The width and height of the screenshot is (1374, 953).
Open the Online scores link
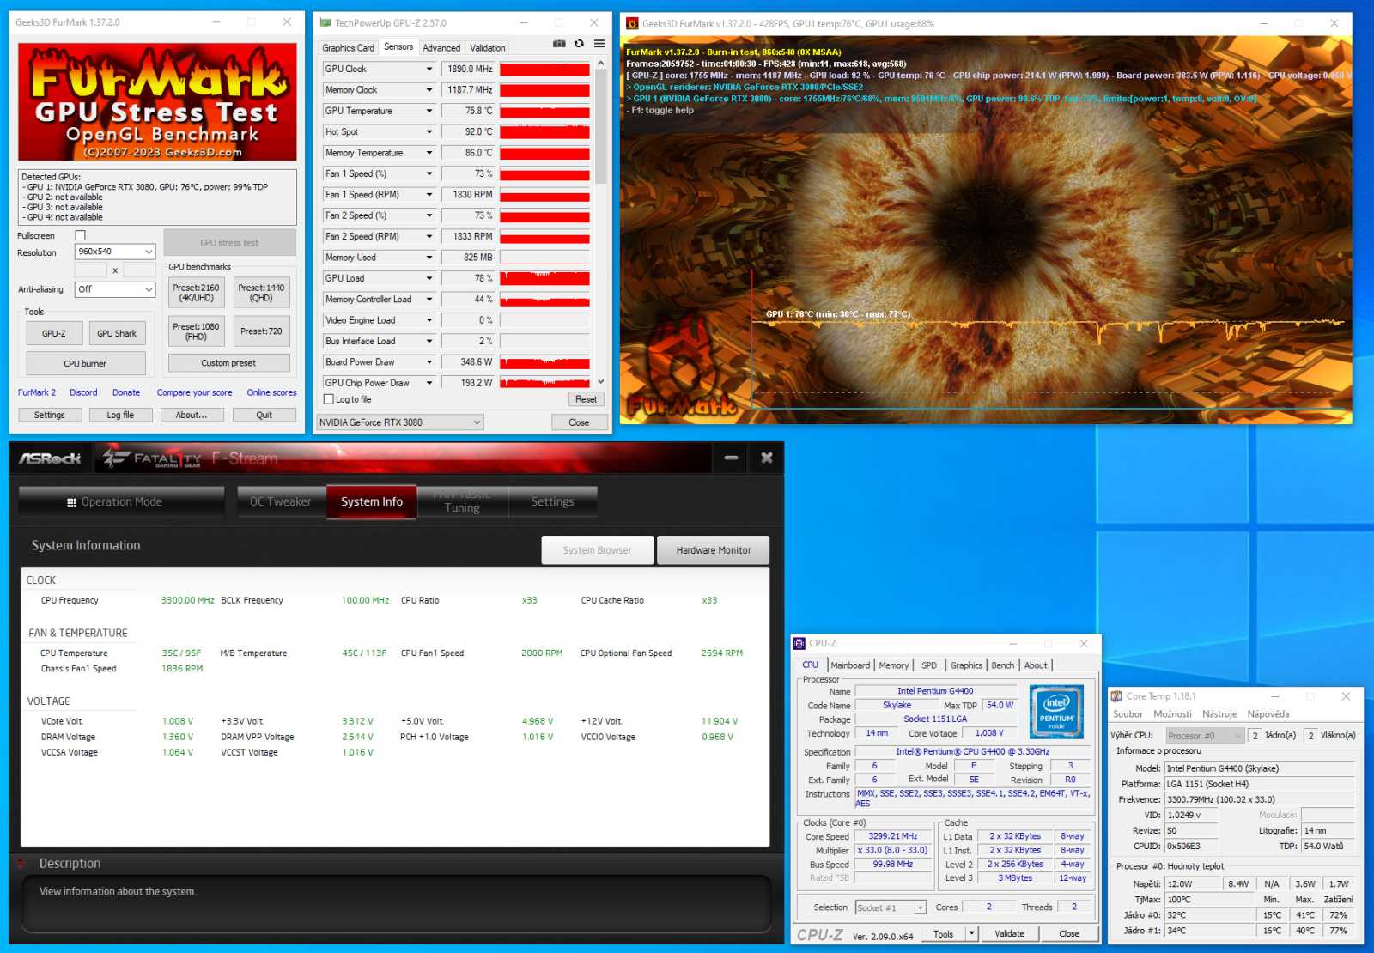pos(271,392)
